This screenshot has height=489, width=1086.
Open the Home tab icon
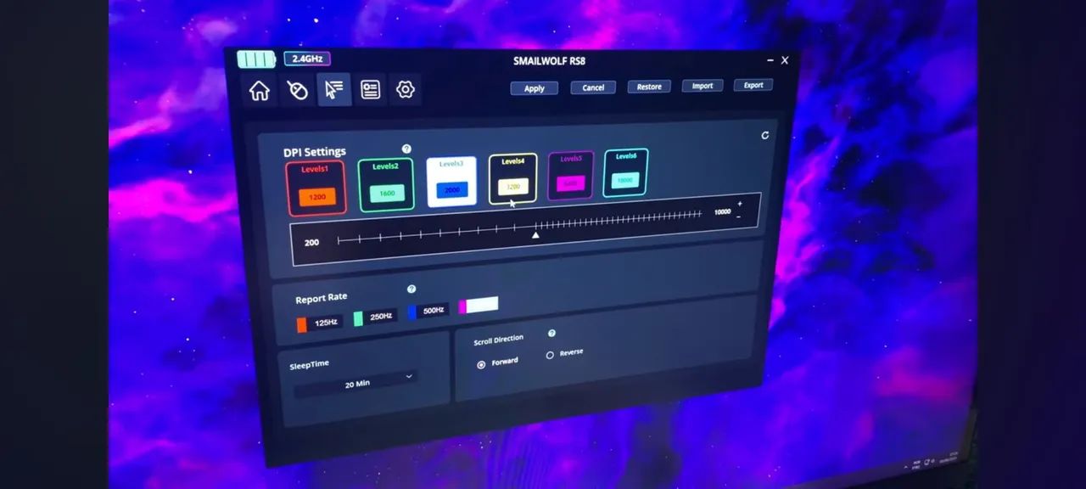click(x=259, y=91)
